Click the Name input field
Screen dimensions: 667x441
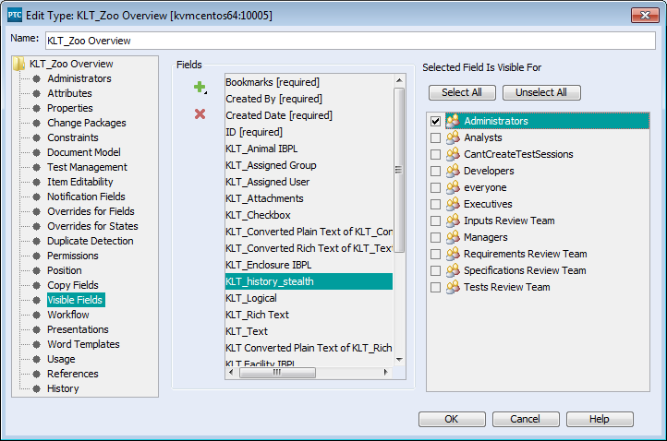tap(350, 41)
